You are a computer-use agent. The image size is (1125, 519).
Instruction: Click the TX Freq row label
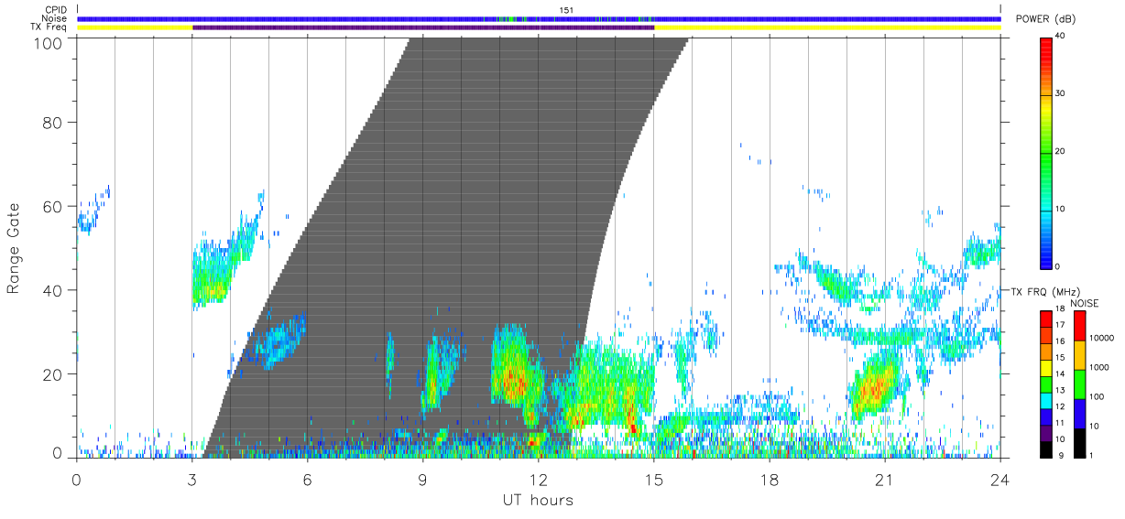pyautogui.click(x=49, y=27)
